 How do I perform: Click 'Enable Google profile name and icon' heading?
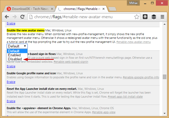tap(31, 73)
